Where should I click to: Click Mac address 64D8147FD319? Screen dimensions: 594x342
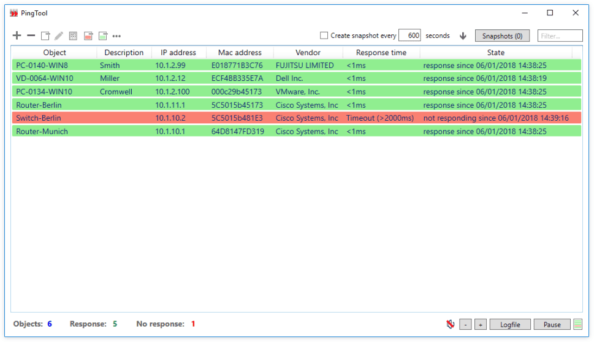237,131
